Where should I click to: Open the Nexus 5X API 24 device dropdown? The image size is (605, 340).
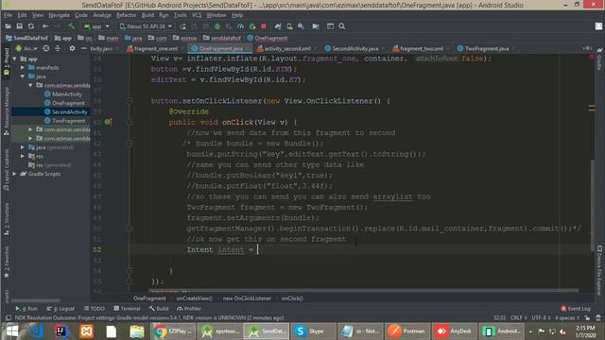(146, 26)
